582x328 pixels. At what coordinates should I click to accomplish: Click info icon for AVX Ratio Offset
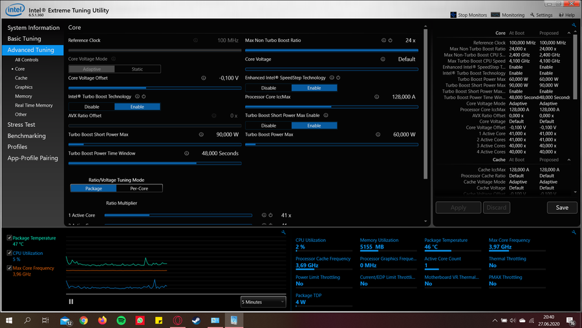(x=214, y=116)
